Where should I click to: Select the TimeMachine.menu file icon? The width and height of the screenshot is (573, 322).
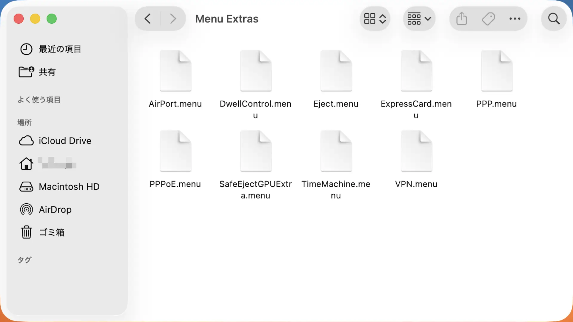pyautogui.click(x=336, y=151)
